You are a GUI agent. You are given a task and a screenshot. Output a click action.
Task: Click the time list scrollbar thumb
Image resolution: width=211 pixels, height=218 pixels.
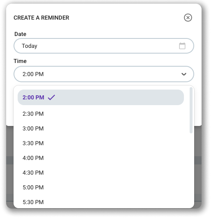[x=191, y=110]
